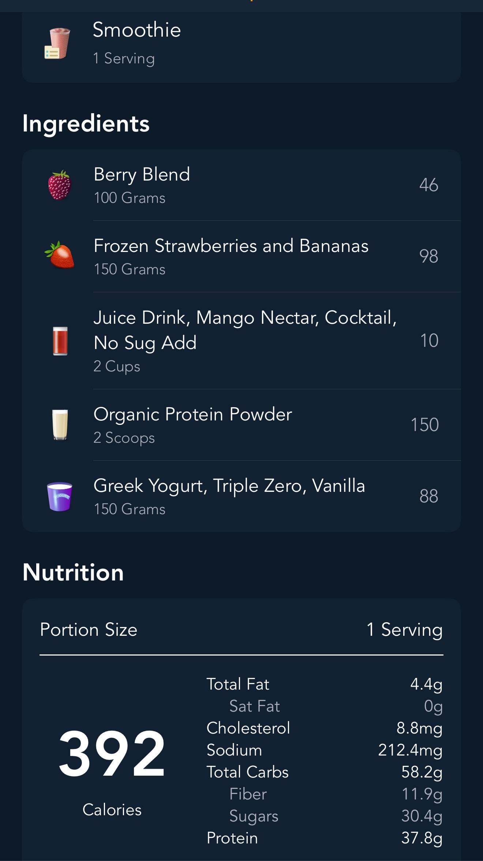Screen dimensions: 483x861
Task: Tap the Total Carbs nutrition row
Action: [x=324, y=772]
